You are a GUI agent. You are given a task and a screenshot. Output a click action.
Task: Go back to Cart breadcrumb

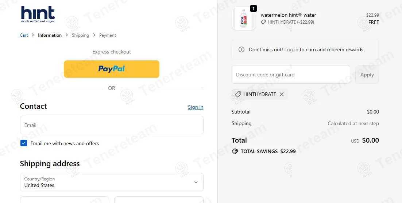pos(24,35)
